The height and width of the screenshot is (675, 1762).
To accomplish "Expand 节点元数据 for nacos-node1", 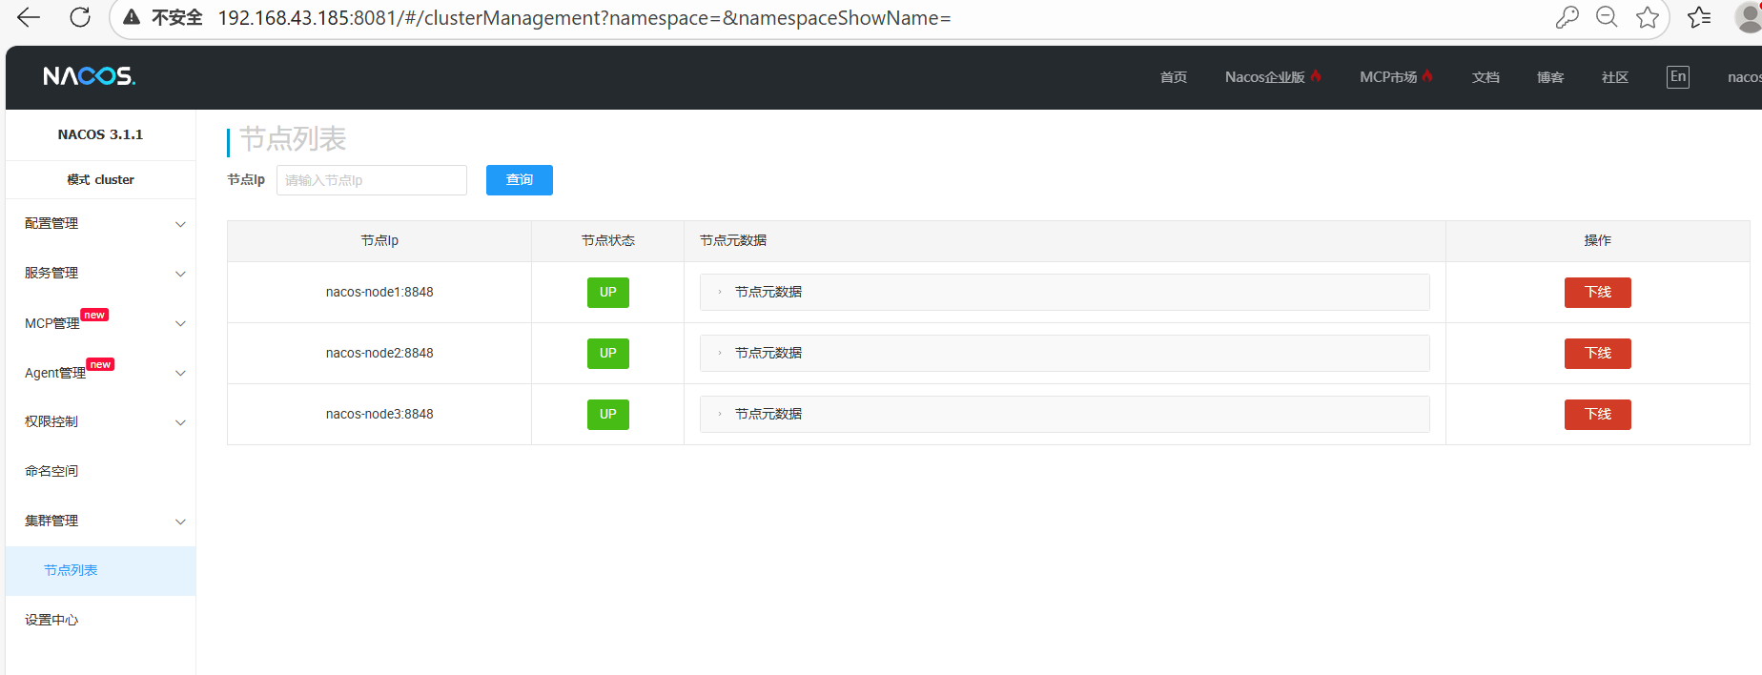I will tap(1065, 292).
